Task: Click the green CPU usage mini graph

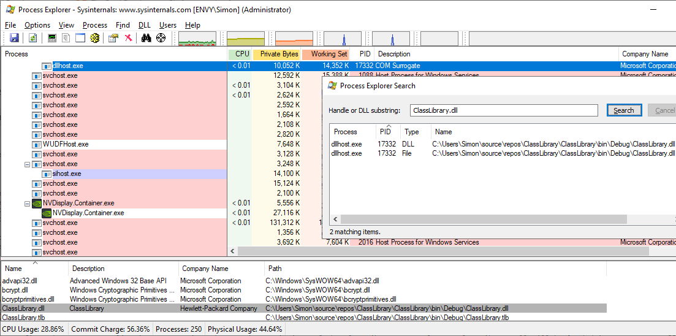Action: [x=197, y=39]
